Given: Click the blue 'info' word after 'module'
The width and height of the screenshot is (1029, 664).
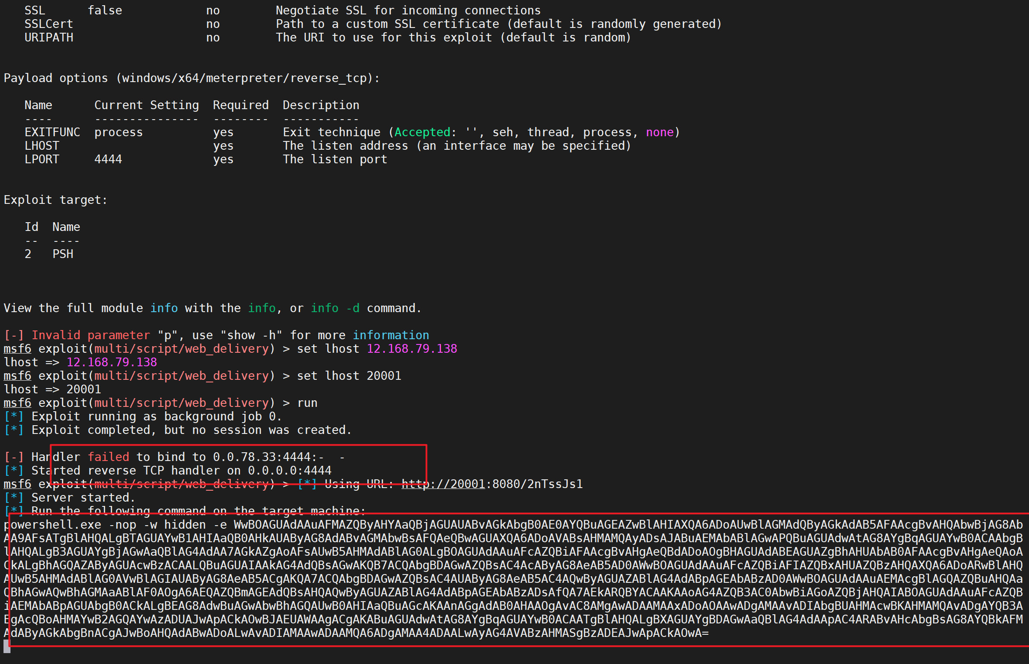Looking at the screenshot, I should 164,308.
